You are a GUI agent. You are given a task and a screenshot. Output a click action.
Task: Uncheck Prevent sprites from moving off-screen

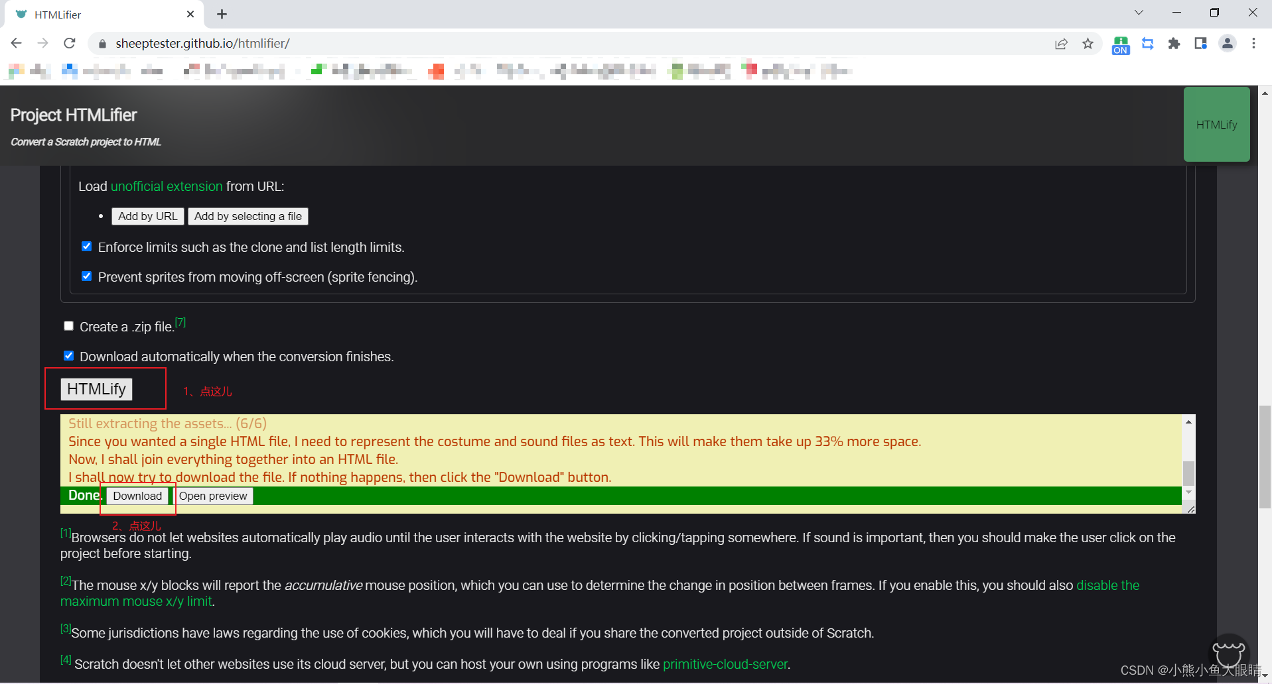(86, 276)
